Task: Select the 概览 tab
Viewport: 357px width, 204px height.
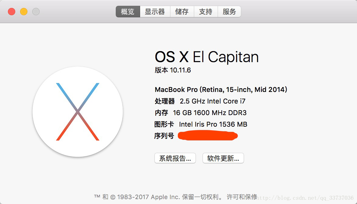Action: (x=128, y=12)
